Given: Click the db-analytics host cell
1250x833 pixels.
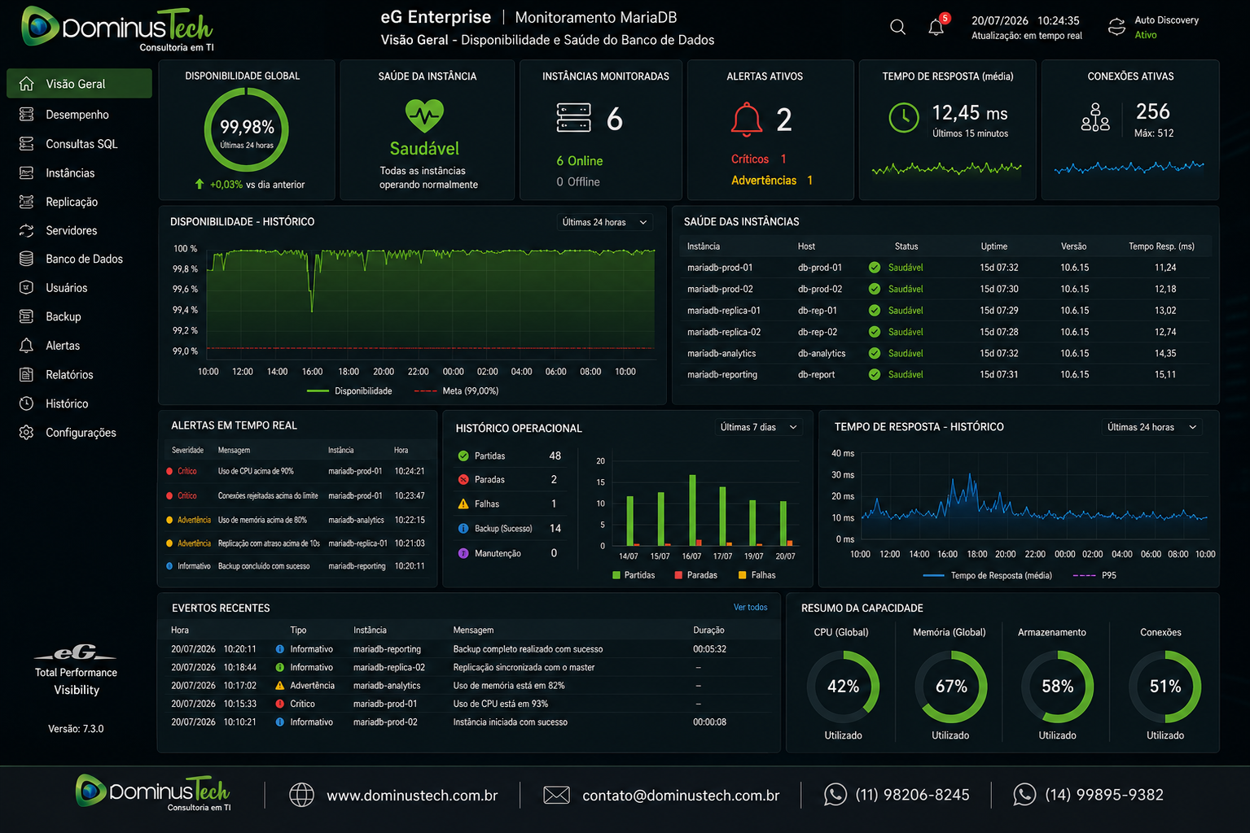Looking at the screenshot, I should click(x=822, y=354).
